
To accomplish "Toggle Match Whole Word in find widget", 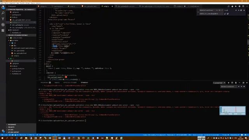I will [x=219, y=10].
